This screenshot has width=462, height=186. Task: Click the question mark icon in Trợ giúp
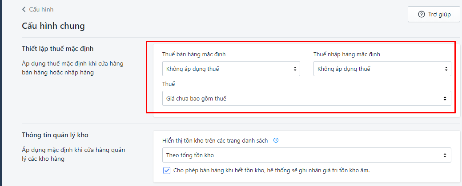click(421, 14)
